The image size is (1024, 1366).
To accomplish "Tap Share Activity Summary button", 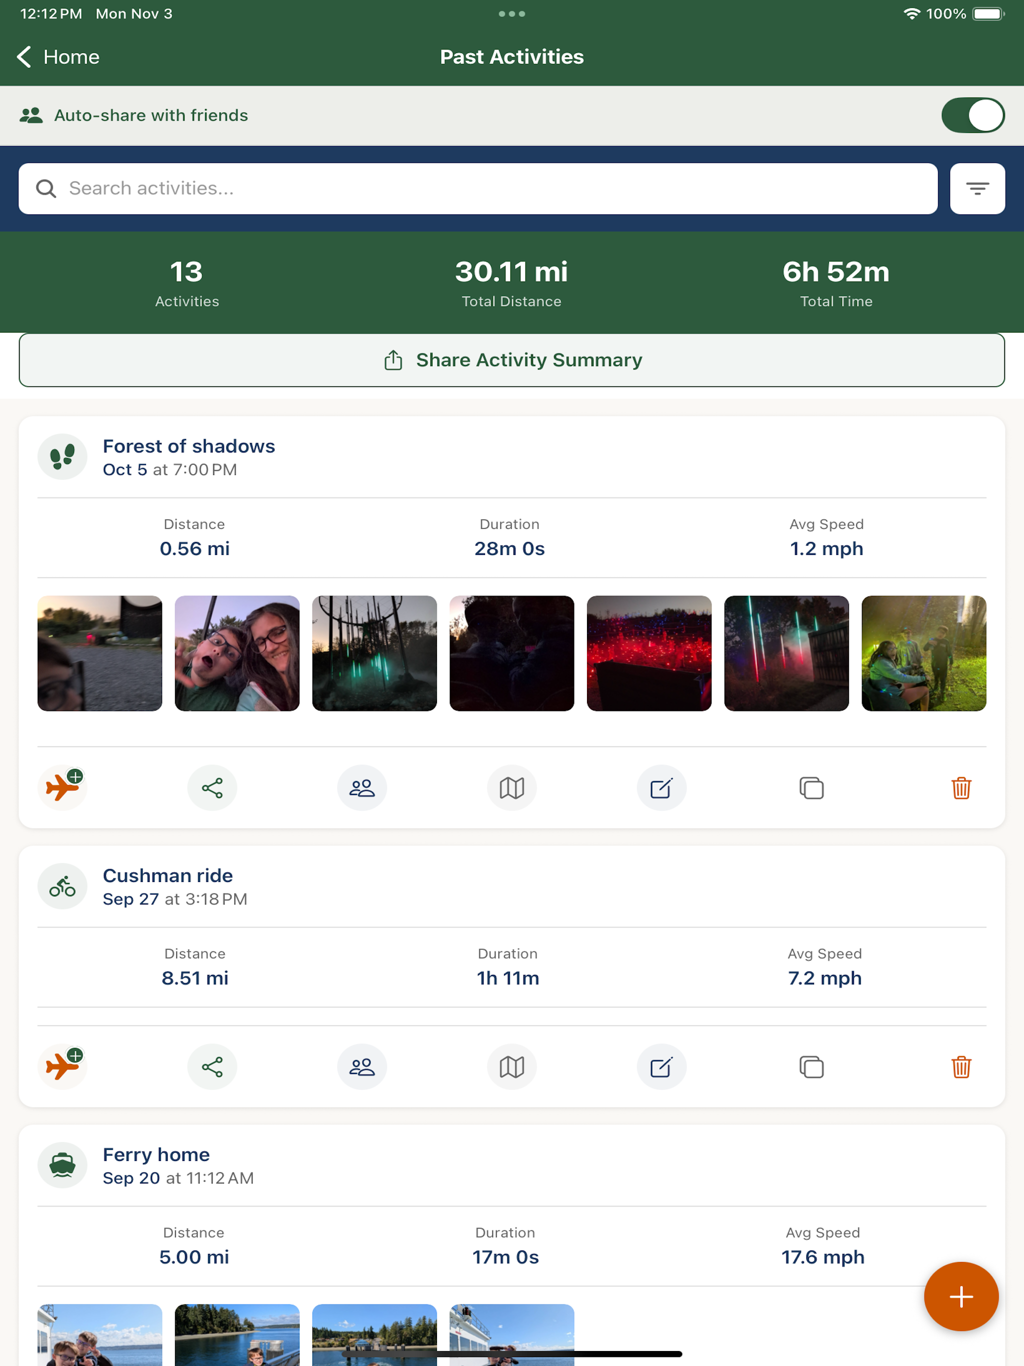I will pos(512,360).
